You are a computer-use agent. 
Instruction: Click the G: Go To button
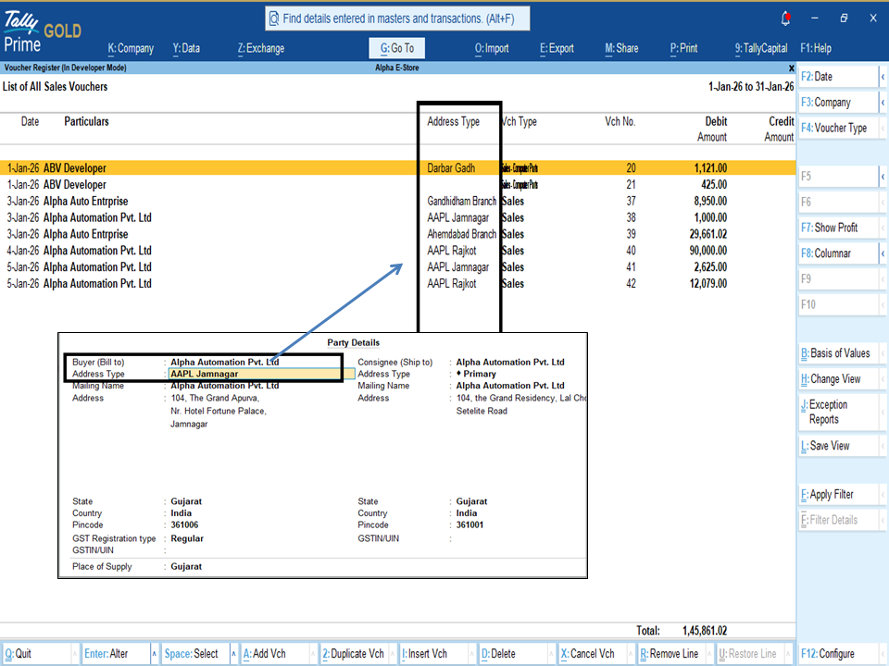point(397,48)
